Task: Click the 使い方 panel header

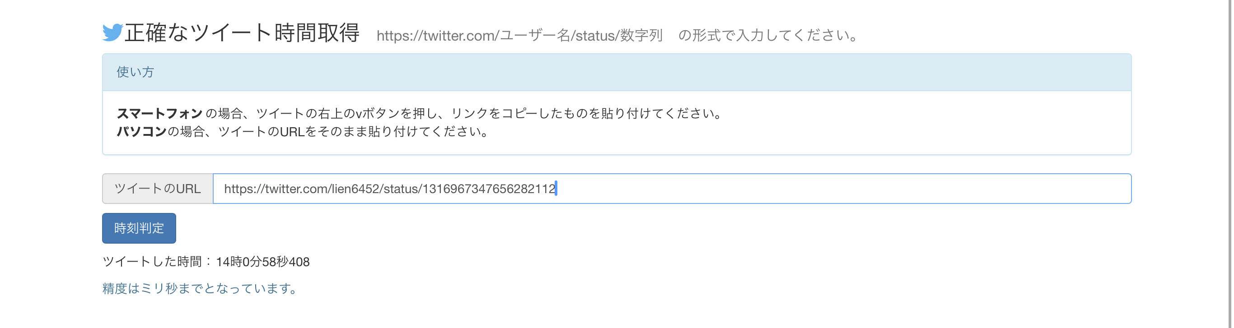Action: click(x=135, y=72)
